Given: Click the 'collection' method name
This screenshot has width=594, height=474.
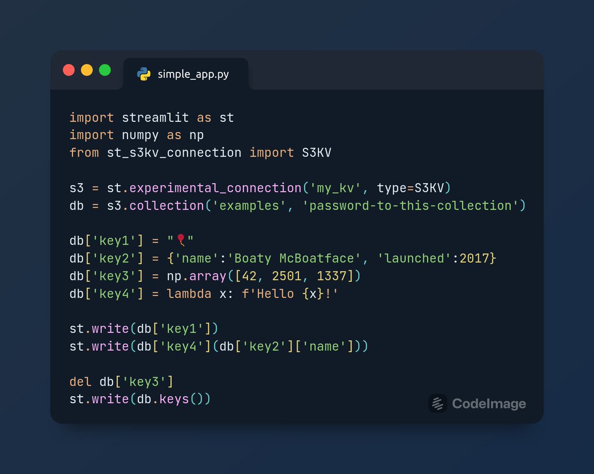Looking at the screenshot, I should click(167, 206).
